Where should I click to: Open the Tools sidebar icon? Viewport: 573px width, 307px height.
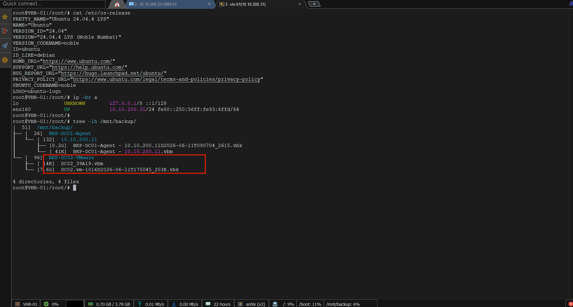tap(5, 31)
